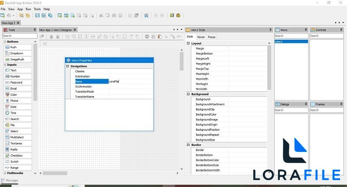Close the New App 1 tab
347x187 pixels.
[18, 23]
